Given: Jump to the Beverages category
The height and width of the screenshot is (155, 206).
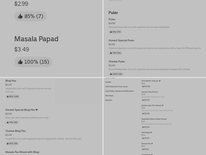Looking at the screenshot, I should 109,96.
